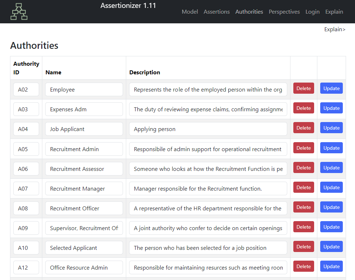Delete the Employee authority A02

click(304, 88)
